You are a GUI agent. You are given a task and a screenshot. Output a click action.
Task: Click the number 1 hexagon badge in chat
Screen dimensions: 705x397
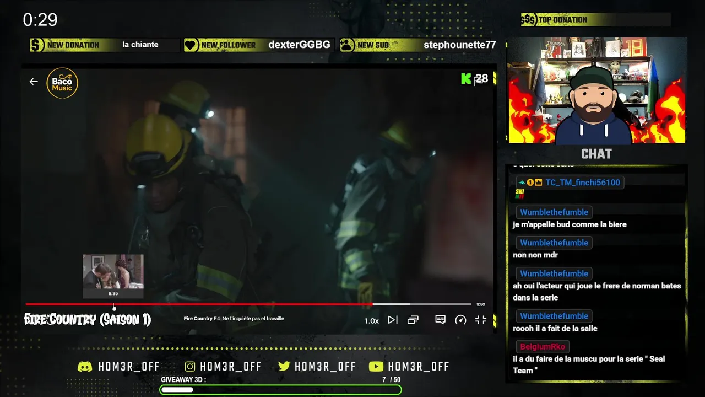pyautogui.click(x=530, y=183)
